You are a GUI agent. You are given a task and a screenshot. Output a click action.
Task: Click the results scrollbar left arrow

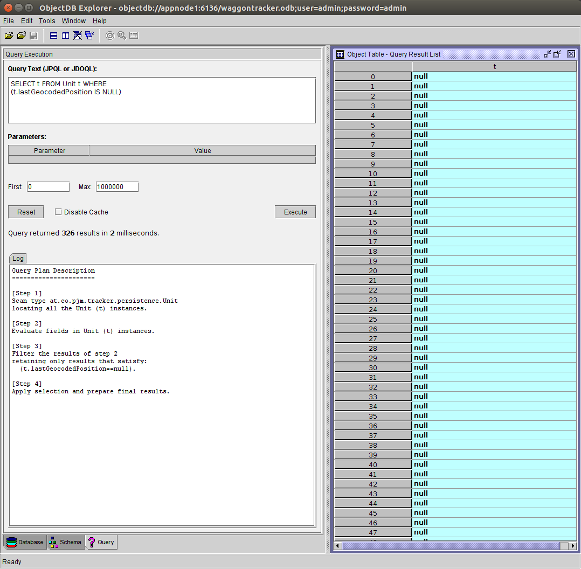pyautogui.click(x=337, y=546)
